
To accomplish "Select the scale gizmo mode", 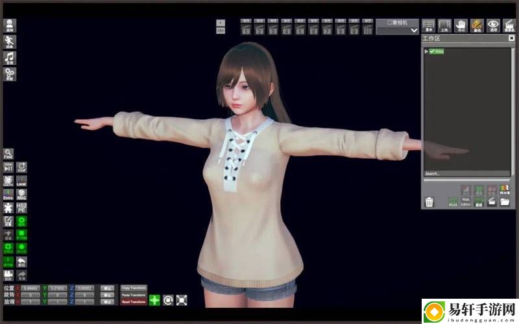I will click(x=182, y=300).
